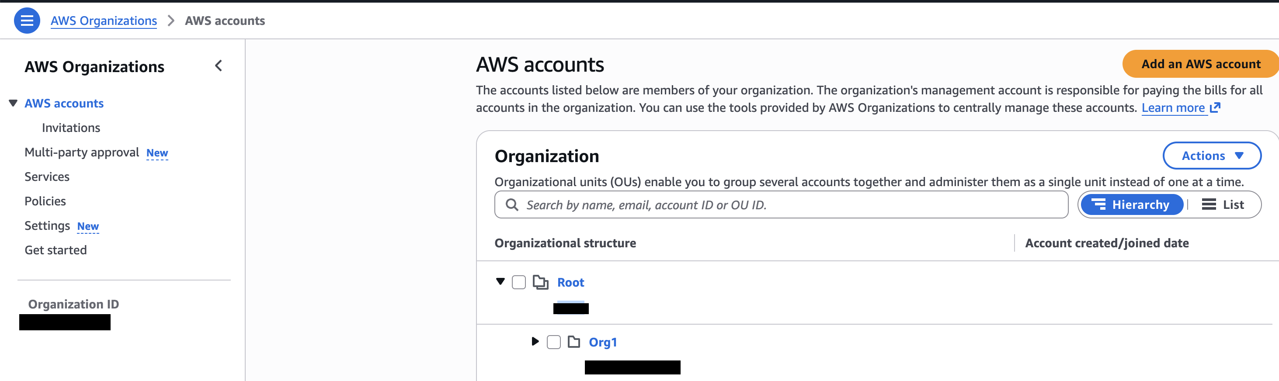The height and width of the screenshot is (381, 1279).
Task: Open the Org1 OU link
Action: coord(603,342)
